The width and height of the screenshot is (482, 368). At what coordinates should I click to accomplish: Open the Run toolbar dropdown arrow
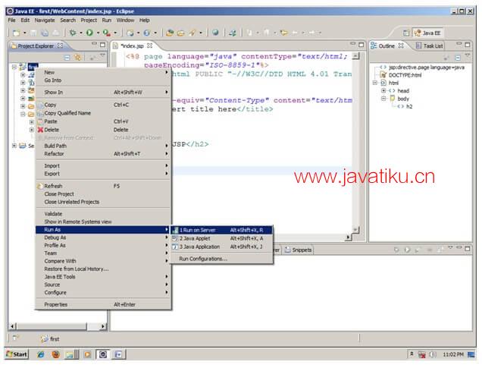pos(98,33)
